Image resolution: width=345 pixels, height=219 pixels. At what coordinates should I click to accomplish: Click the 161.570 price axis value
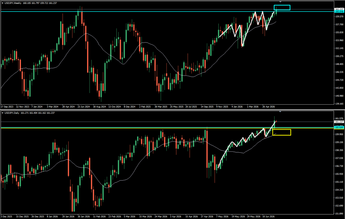(339, 118)
